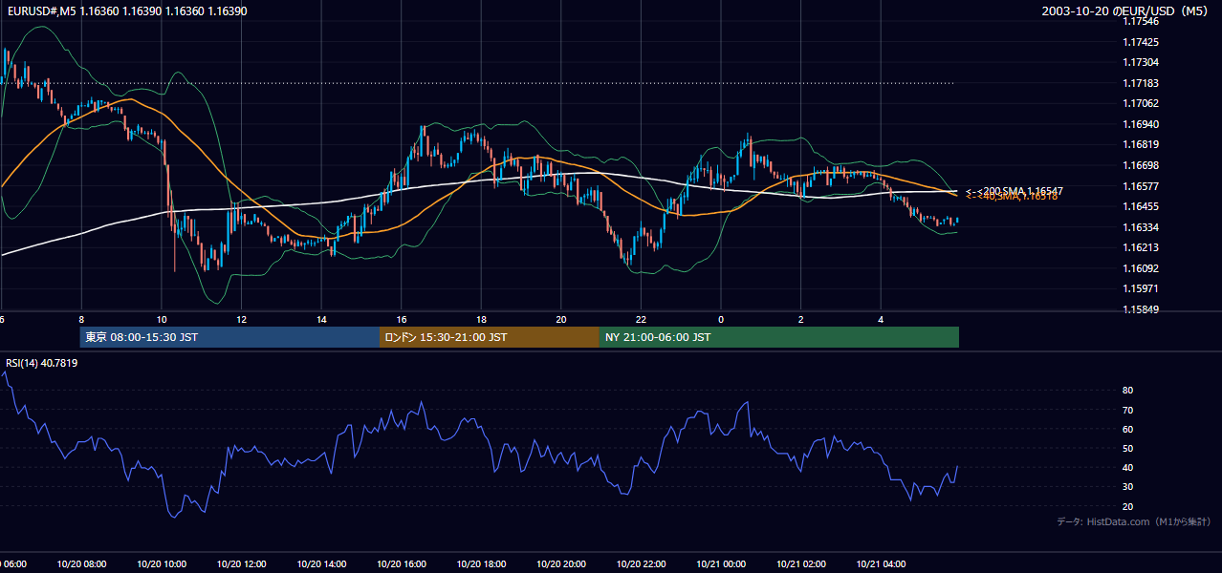This screenshot has width=1222, height=573.
Task: Click the 10/21 02:00 date label
Action: click(x=801, y=564)
